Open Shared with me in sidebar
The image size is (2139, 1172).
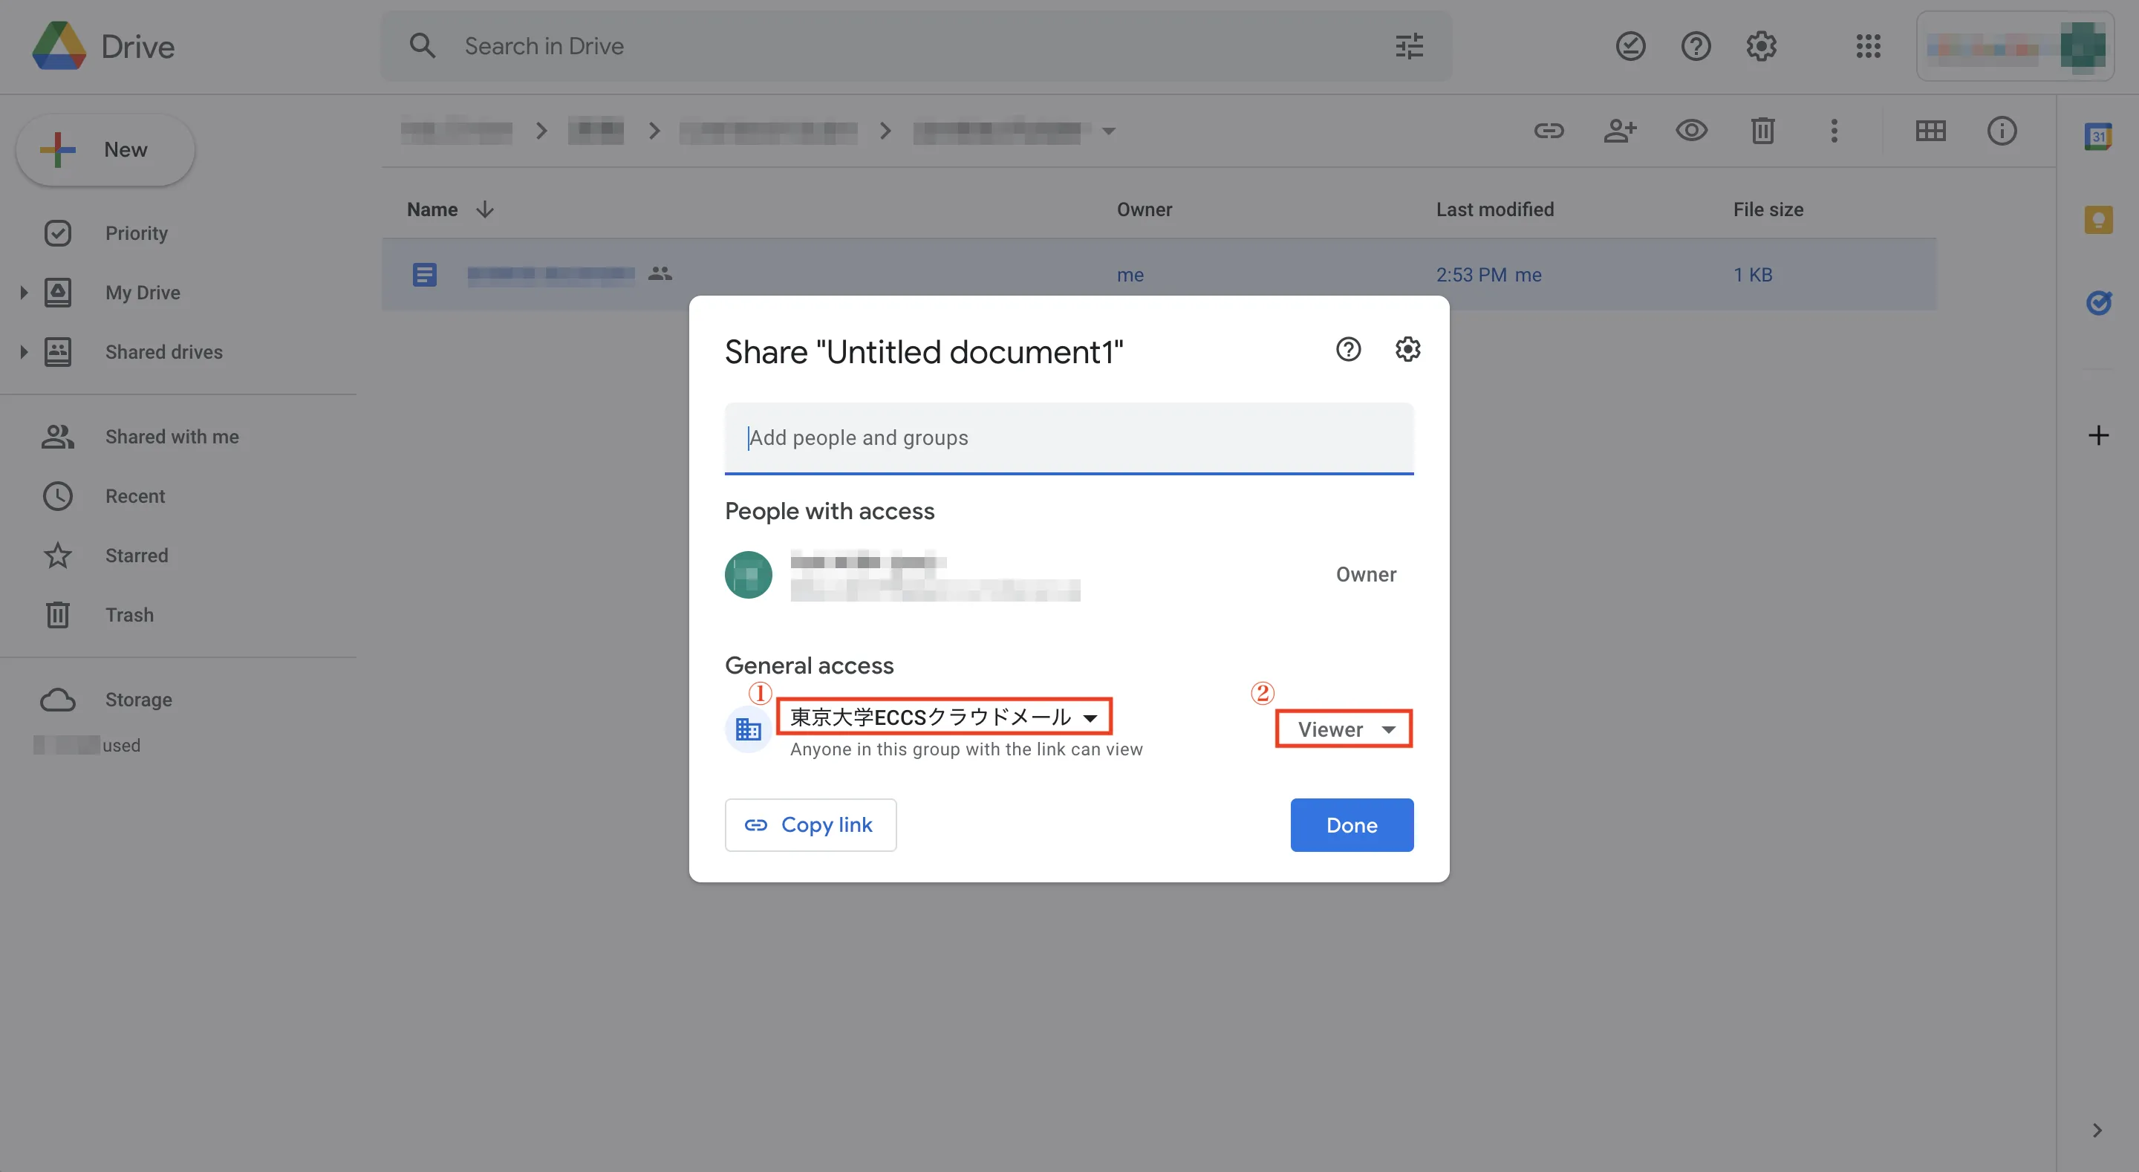click(171, 437)
